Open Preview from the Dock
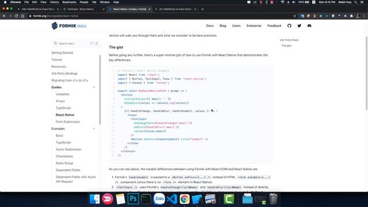 click(x=210, y=199)
